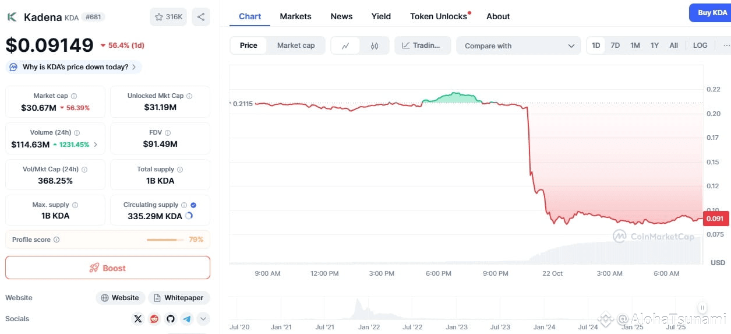Click the current price 0.091 label

click(716, 219)
